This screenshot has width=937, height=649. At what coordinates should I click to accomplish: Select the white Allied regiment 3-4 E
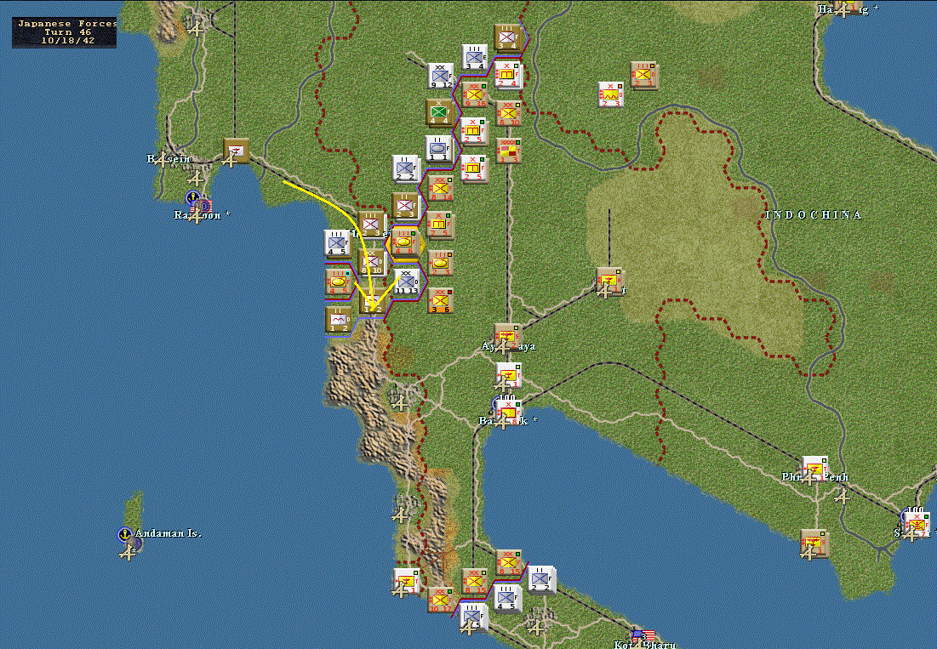(x=475, y=57)
